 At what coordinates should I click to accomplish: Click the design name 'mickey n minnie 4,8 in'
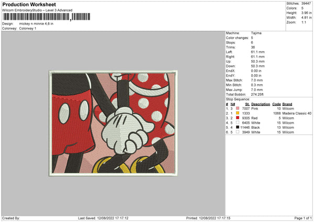point(36,24)
